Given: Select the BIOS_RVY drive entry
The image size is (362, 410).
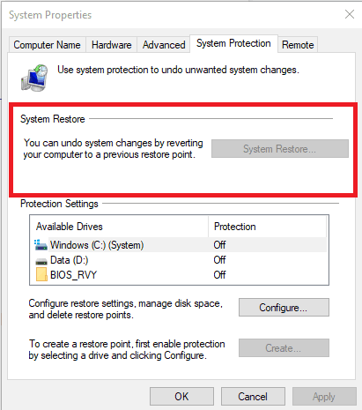Looking at the screenshot, I should (x=179, y=275).
